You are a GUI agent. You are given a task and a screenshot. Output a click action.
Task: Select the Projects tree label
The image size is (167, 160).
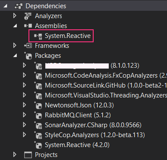coord(46,155)
